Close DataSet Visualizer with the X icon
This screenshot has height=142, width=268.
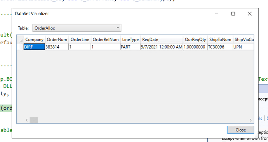click(250, 14)
